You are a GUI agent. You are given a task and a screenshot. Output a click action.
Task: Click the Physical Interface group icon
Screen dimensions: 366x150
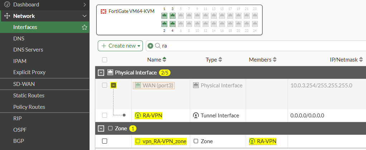(x=110, y=73)
